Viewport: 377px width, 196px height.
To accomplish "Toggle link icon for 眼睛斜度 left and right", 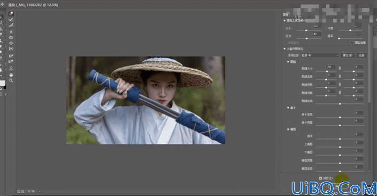I will (340, 93).
